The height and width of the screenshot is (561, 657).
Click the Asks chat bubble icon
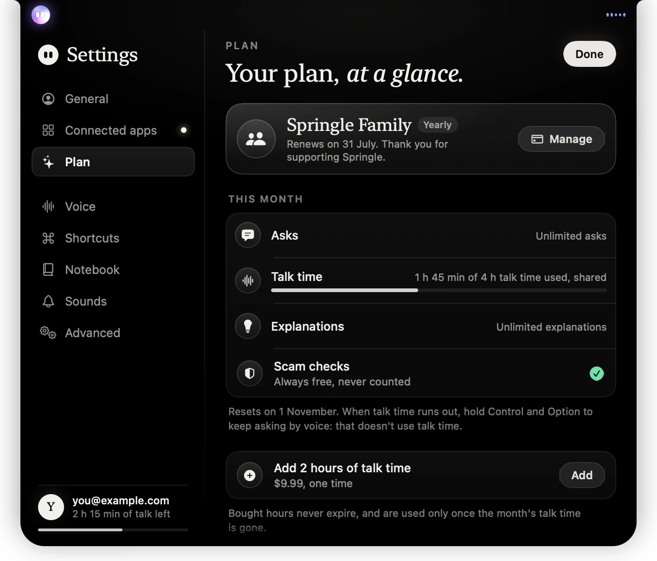248,235
